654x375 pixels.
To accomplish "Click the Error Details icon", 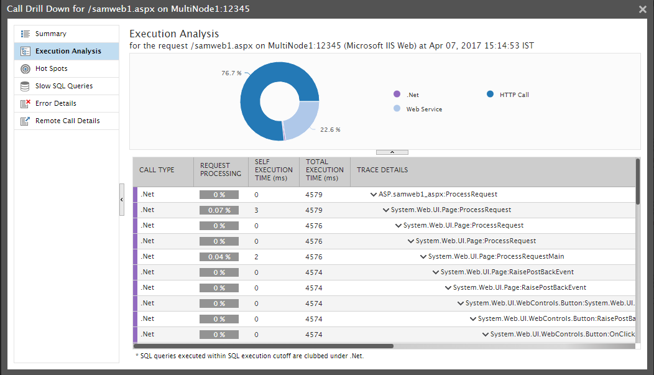I will point(25,103).
